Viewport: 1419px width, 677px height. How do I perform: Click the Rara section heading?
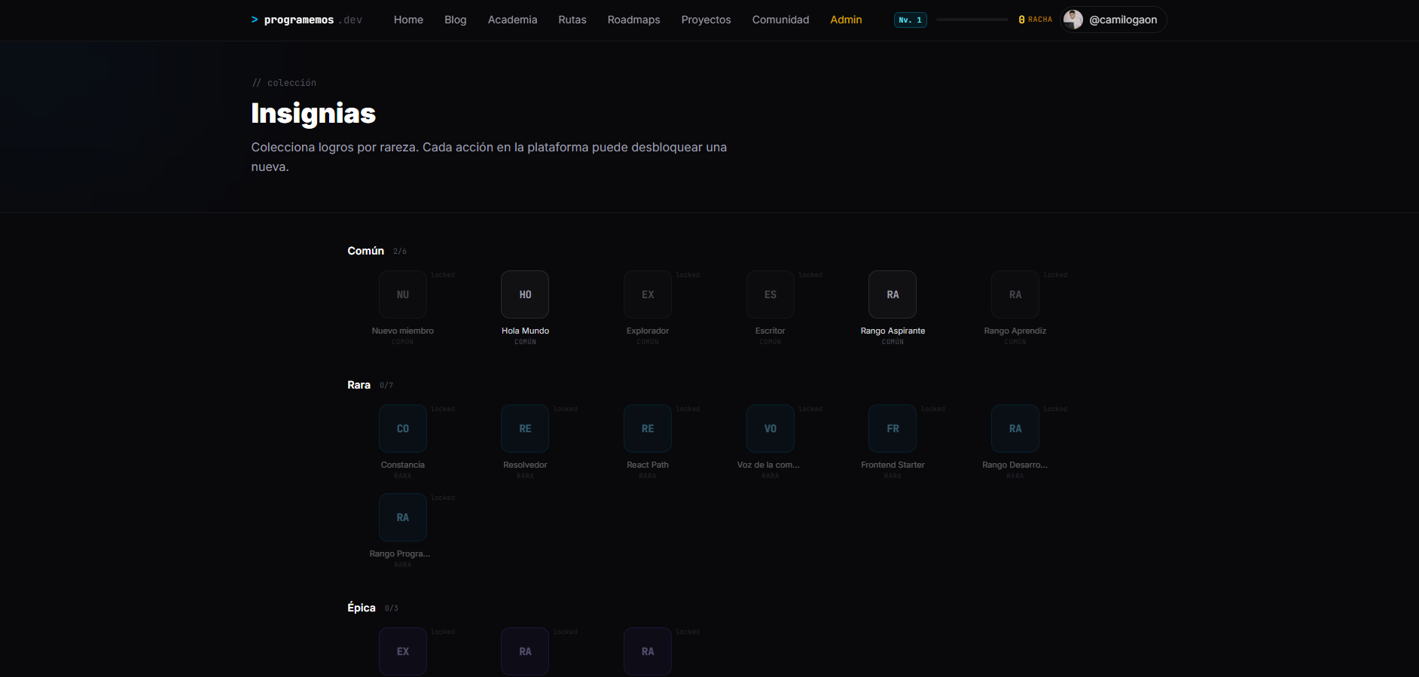(359, 385)
